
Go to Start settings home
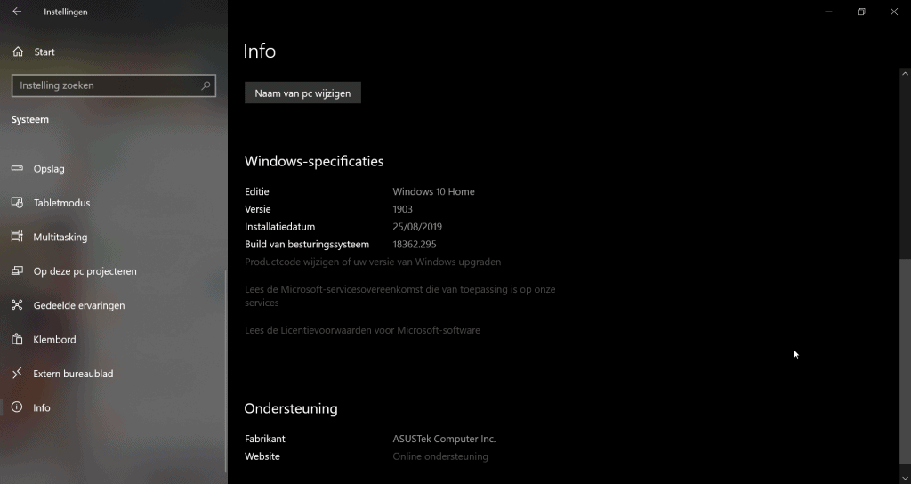click(113, 52)
